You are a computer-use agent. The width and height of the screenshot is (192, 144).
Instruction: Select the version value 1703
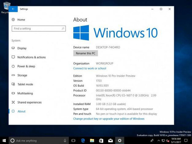click(99, 81)
